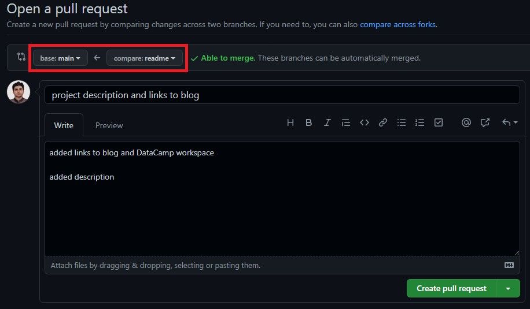Screen dimensions: 530x309
Task: Open the compare: readme branch dropdown
Action: pyautogui.click(x=144, y=58)
